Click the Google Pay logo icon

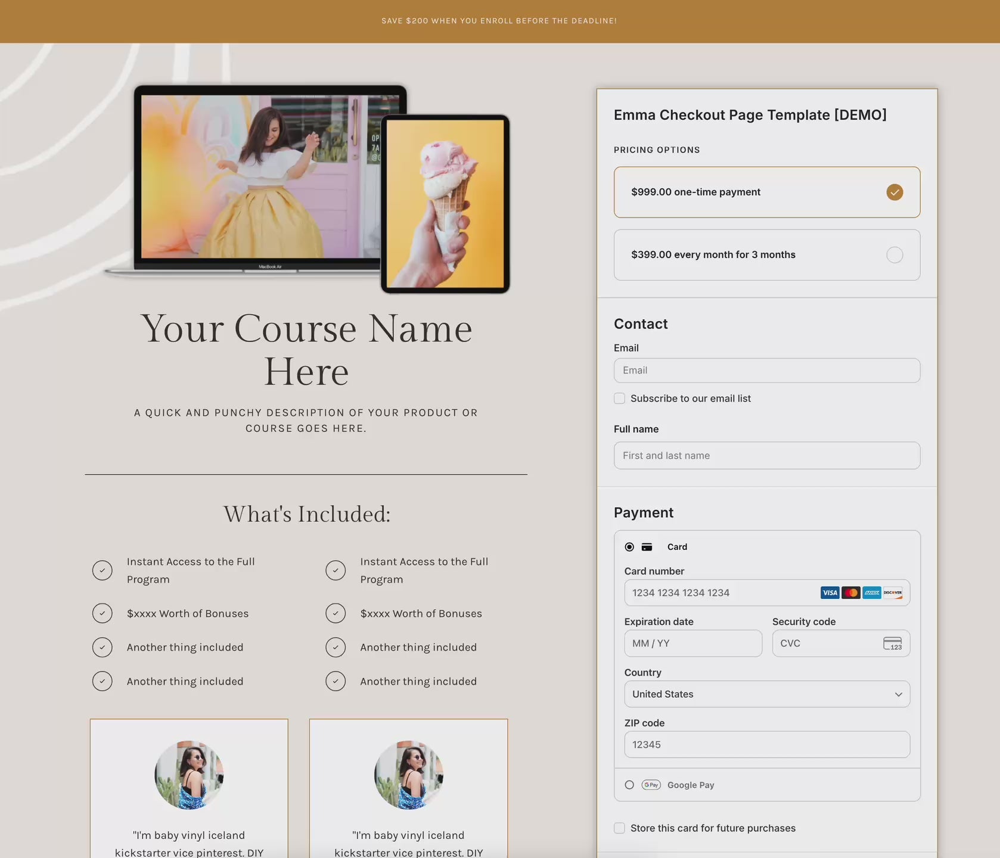[x=651, y=785]
